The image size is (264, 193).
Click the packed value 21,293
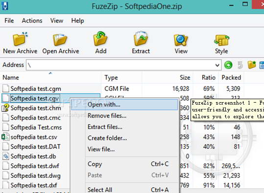point(232,176)
